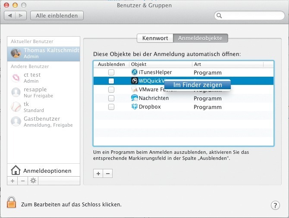289x218 pixels.
Task: Enable Ausblenden checkbox for iTunesHelper
Action: (x=111, y=72)
